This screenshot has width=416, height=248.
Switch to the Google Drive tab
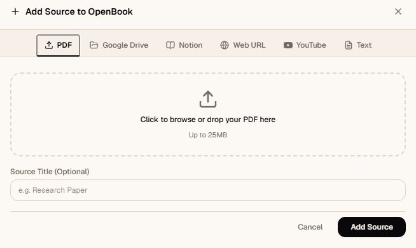click(119, 45)
